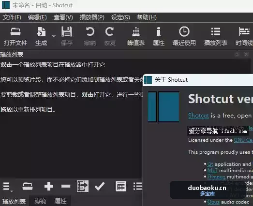Open the 播放器(P) menu
253x206 pixels.
[x=92, y=17]
